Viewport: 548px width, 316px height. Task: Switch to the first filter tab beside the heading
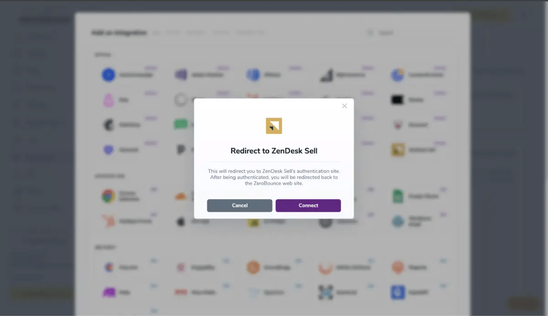coord(156,32)
